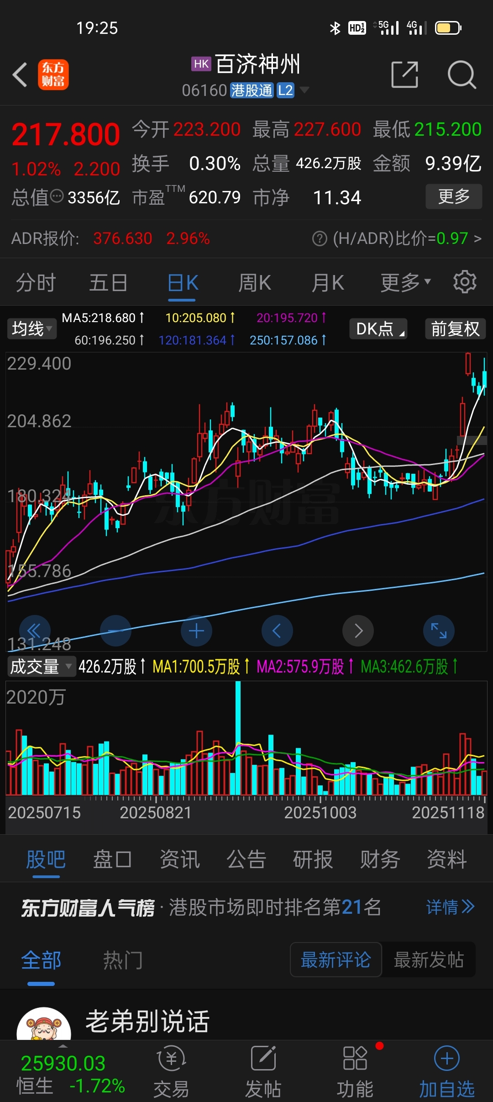Open the 股吧 forum tab
Screen dimensions: 493x1102
point(46,859)
